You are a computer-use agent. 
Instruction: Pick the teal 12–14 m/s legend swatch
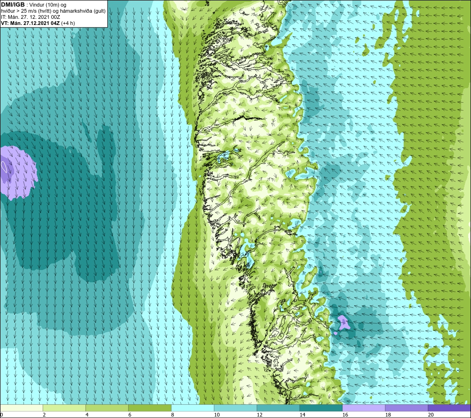click(278, 408)
